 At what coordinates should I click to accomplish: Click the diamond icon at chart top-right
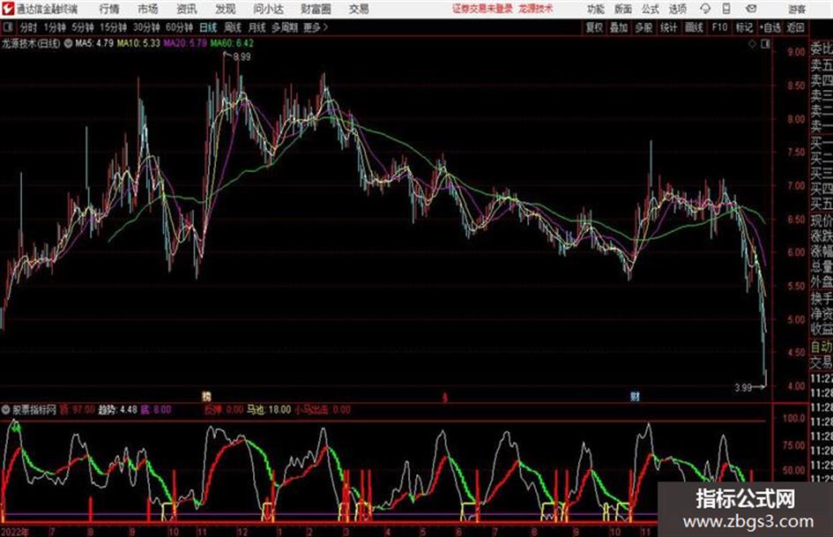point(752,44)
